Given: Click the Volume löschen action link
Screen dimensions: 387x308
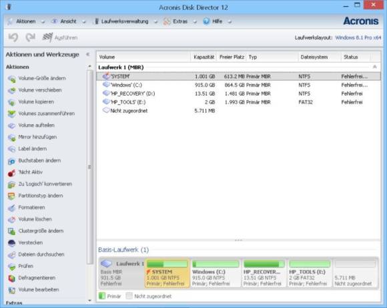Looking at the screenshot, I should tap(35, 219).
